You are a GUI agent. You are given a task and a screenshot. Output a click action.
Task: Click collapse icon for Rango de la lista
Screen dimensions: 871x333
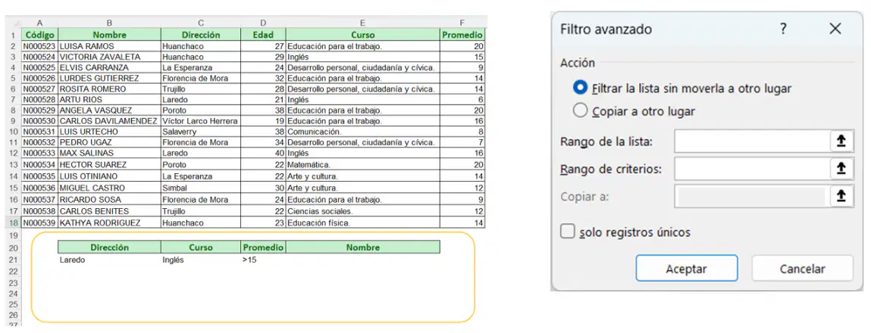841,142
